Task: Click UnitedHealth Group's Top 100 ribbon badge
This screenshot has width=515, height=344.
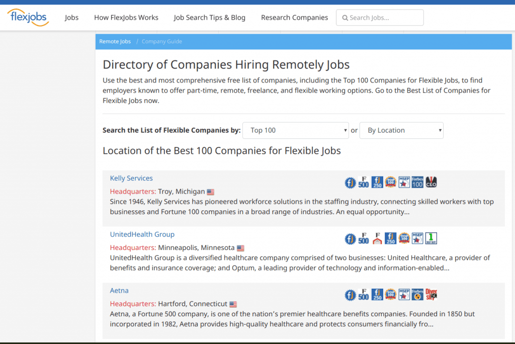Action: 404,238
